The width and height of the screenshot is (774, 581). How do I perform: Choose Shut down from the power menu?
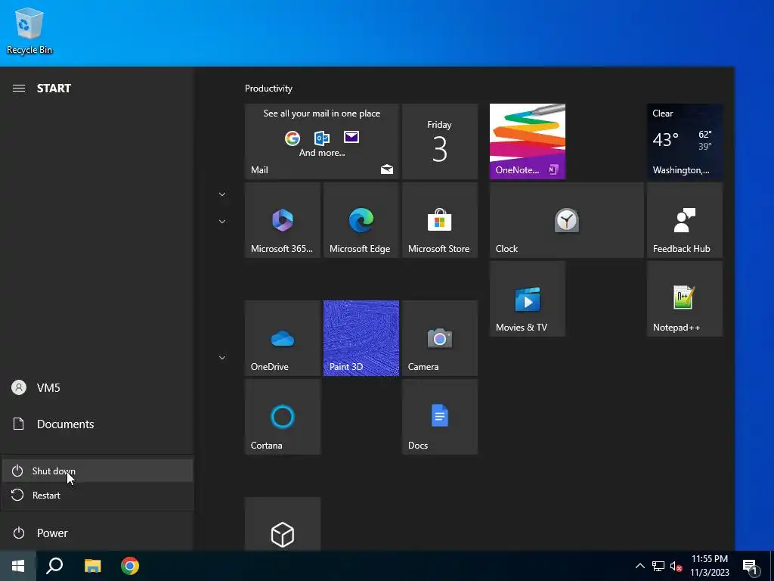point(98,471)
